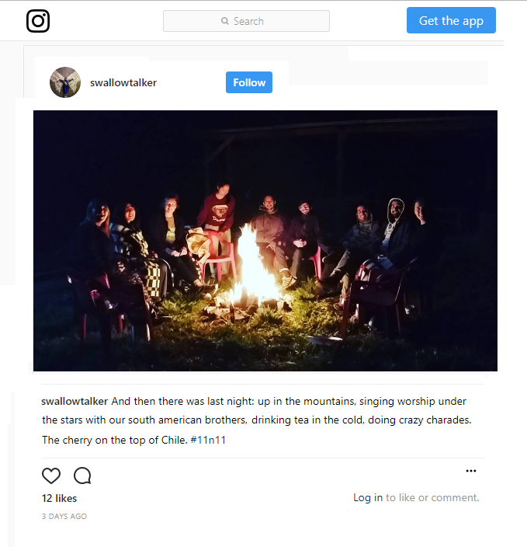Click swallowtalker username in the caption

(75, 402)
